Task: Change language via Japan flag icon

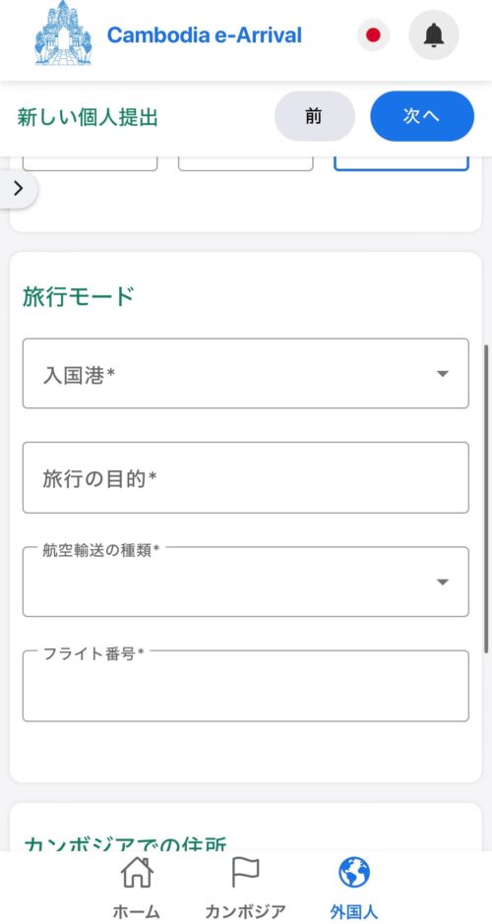Action: click(373, 35)
